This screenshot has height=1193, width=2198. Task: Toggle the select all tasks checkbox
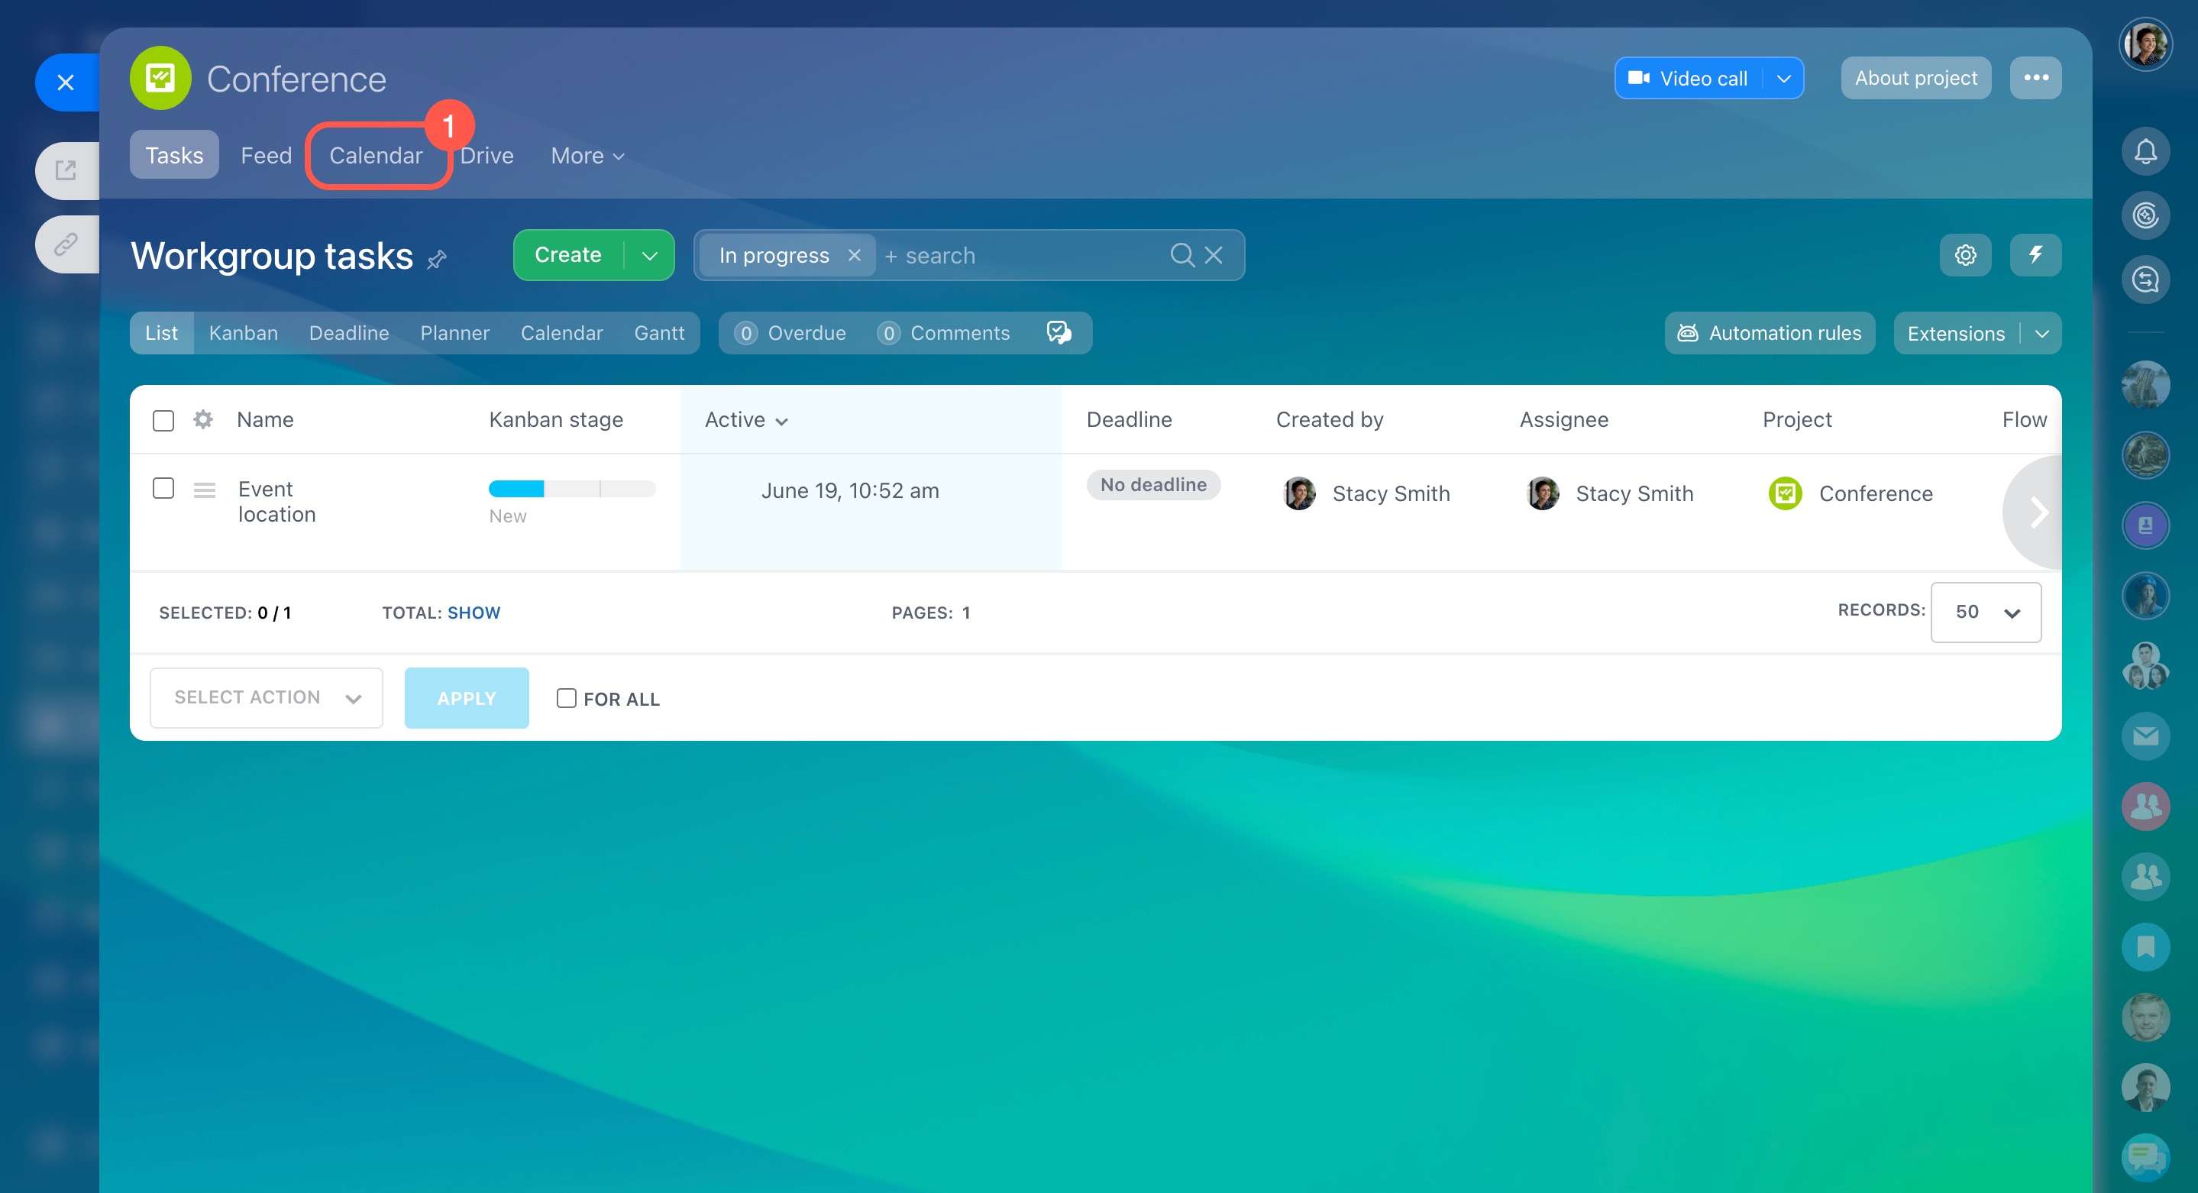163,420
